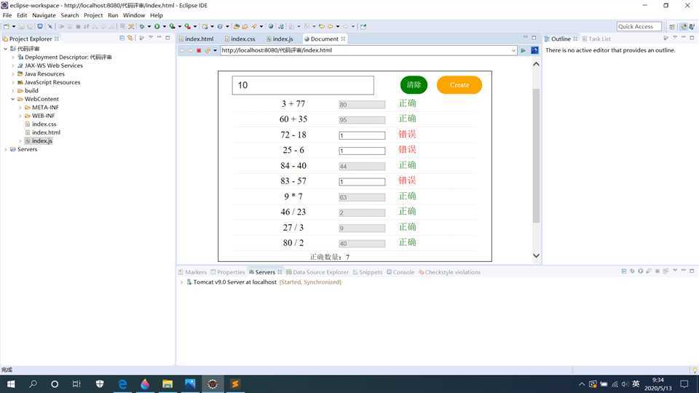Switch to the index.css editor tab
The image size is (699, 393).
[240, 39]
